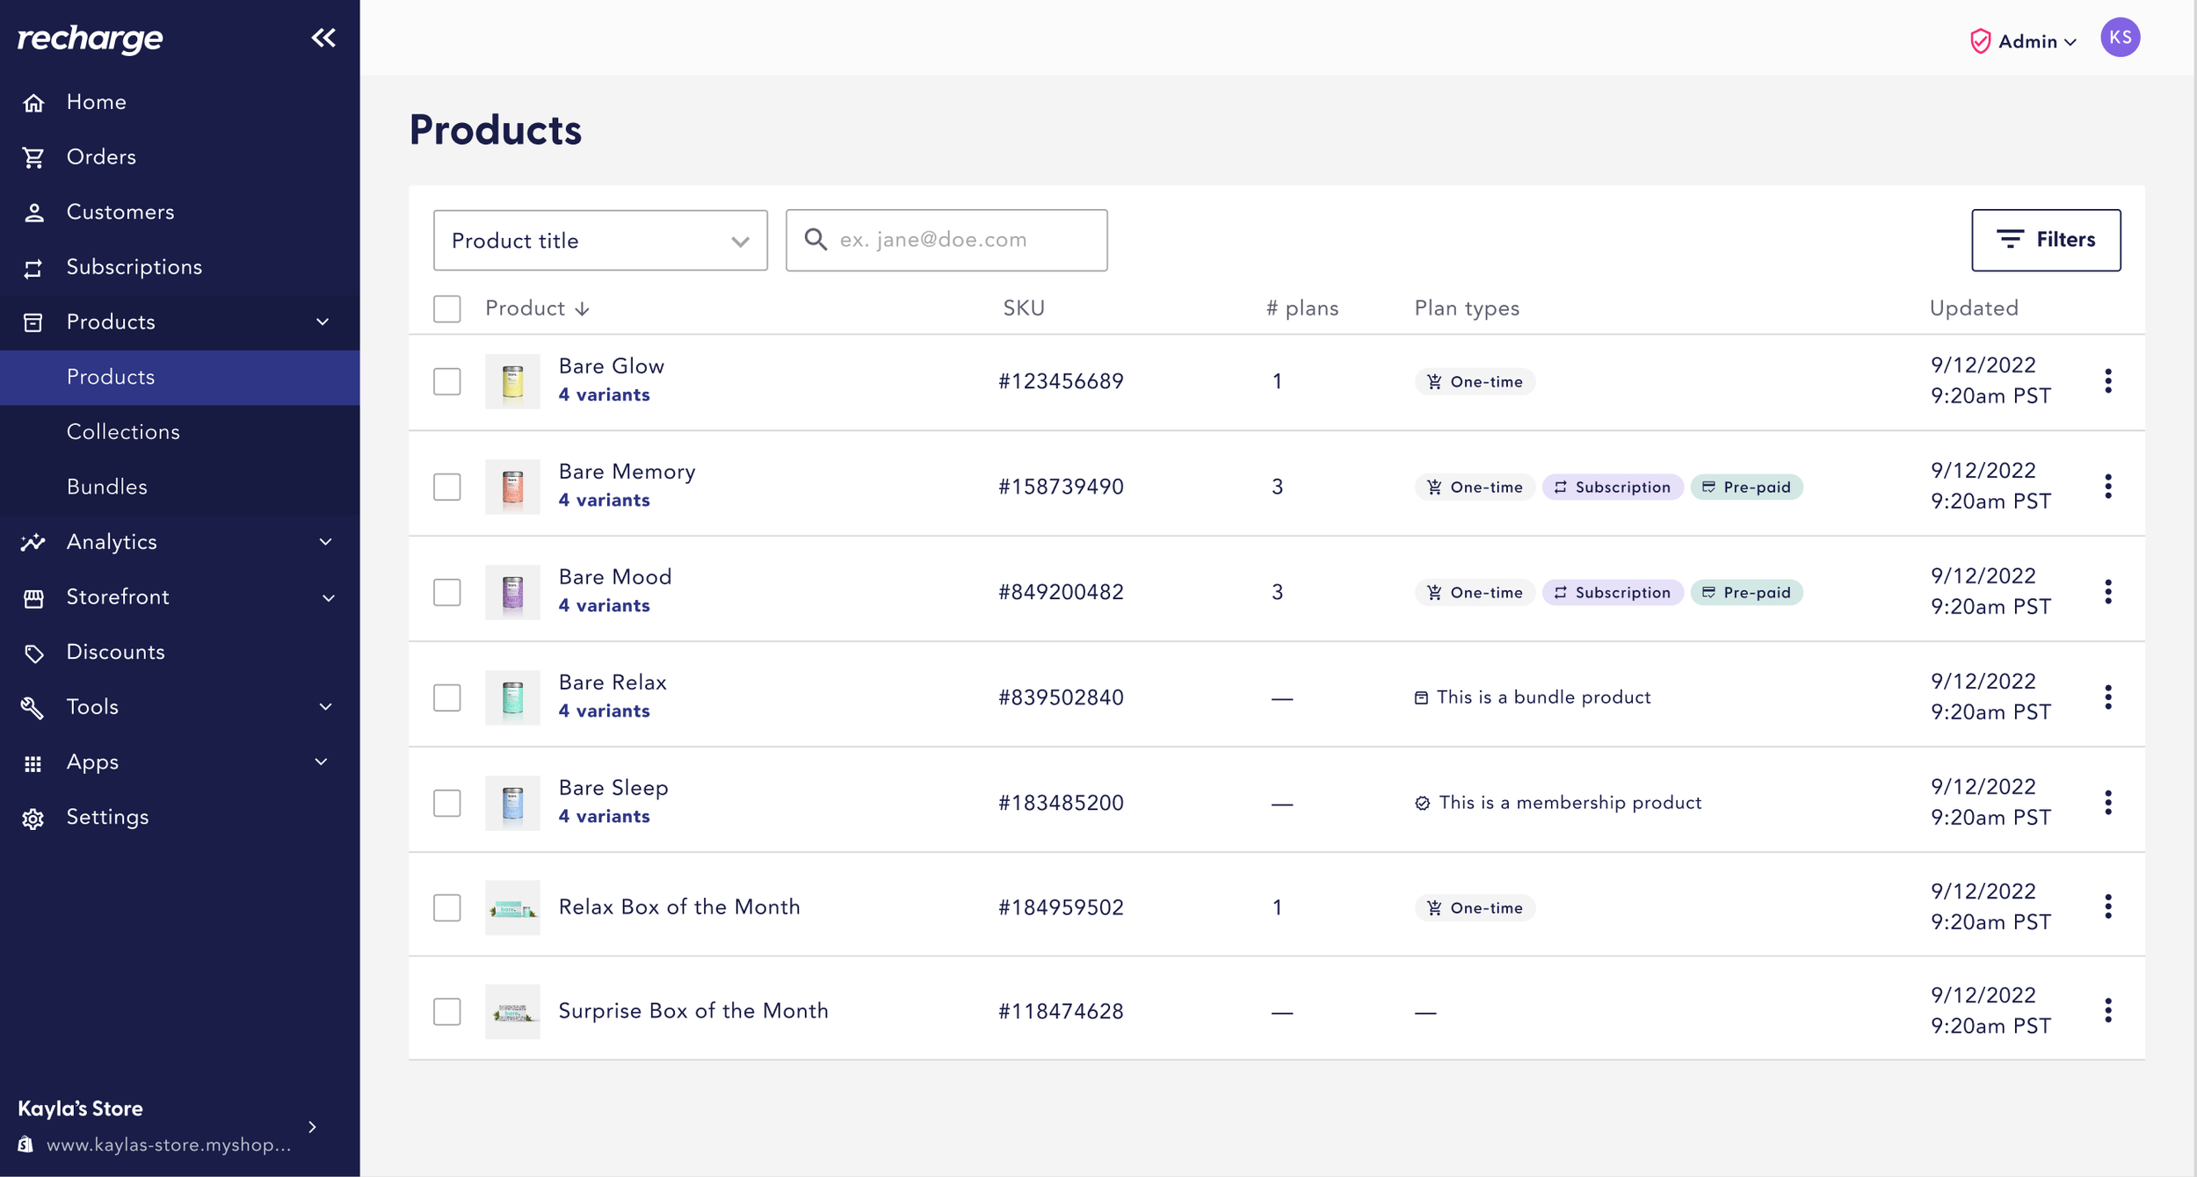This screenshot has width=2197, height=1177.
Task: Check the select-all products checkbox
Action: click(x=446, y=309)
